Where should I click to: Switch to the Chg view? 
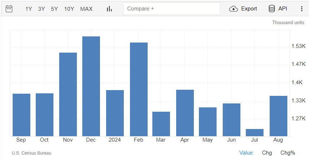[267, 153]
